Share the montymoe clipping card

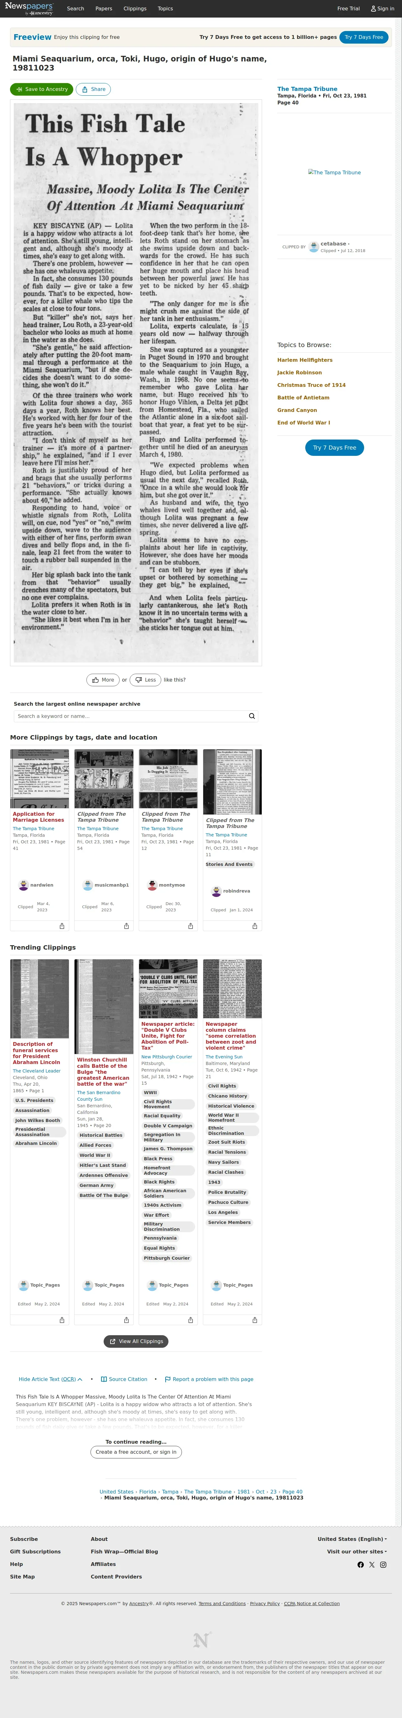pyautogui.click(x=190, y=926)
